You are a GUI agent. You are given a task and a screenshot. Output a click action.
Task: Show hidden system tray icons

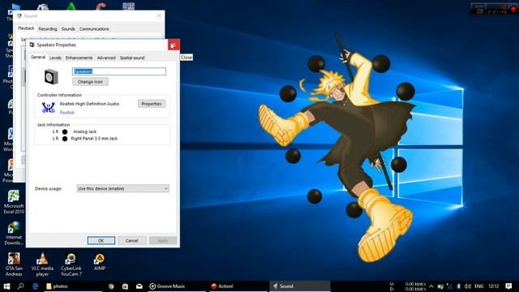431,286
